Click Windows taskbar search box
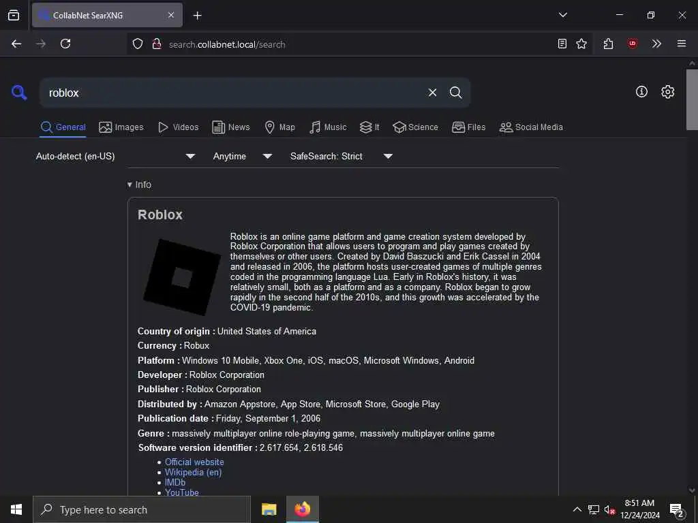This screenshot has height=523, width=698. [142, 509]
